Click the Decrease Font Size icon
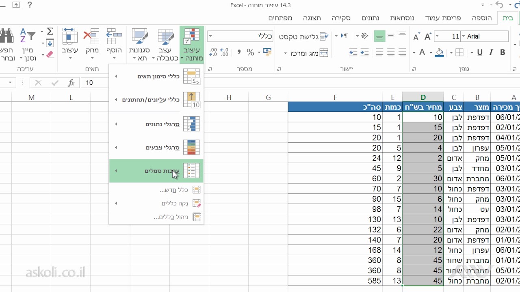Image resolution: width=520 pixels, height=292 pixels. pos(416,36)
